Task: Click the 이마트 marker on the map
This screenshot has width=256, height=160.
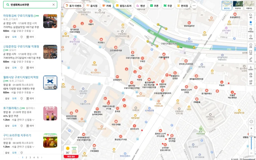Action: (x=94, y=62)
